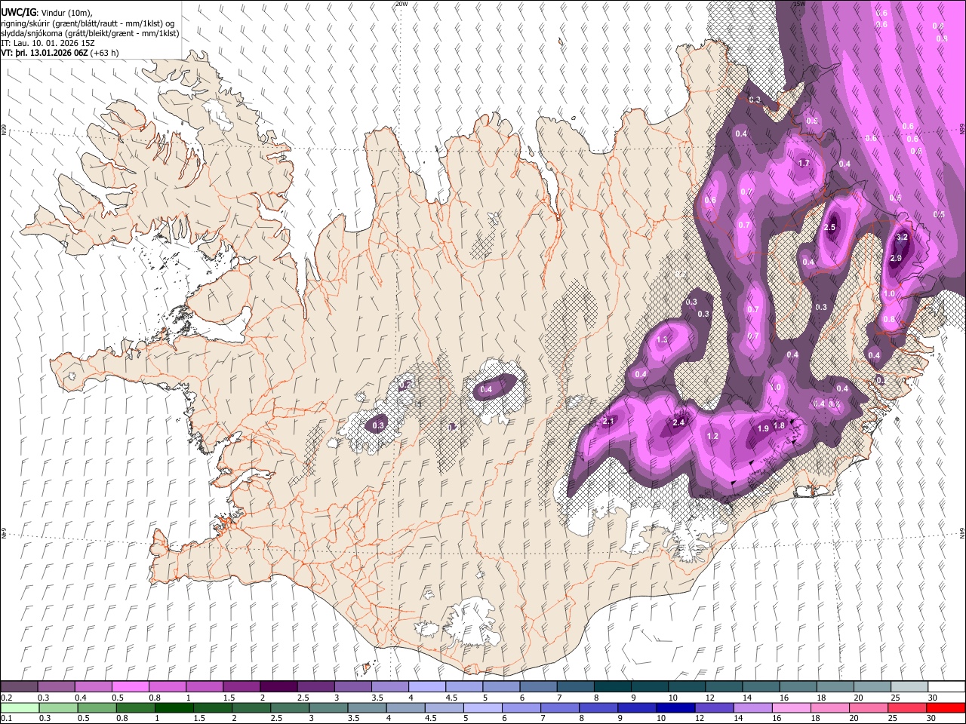Click the white swatch after 30 in the upper legend
The height and width of the screenshot is (724, 966).
pos(947,687)
